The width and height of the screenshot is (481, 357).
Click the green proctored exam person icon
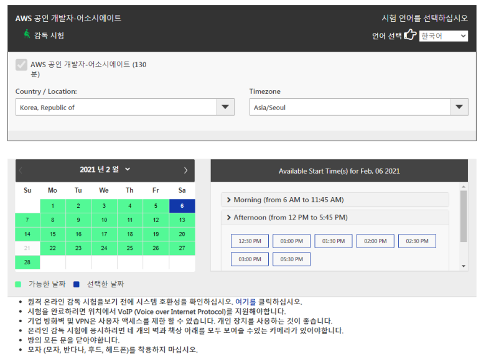pos(27,34)
